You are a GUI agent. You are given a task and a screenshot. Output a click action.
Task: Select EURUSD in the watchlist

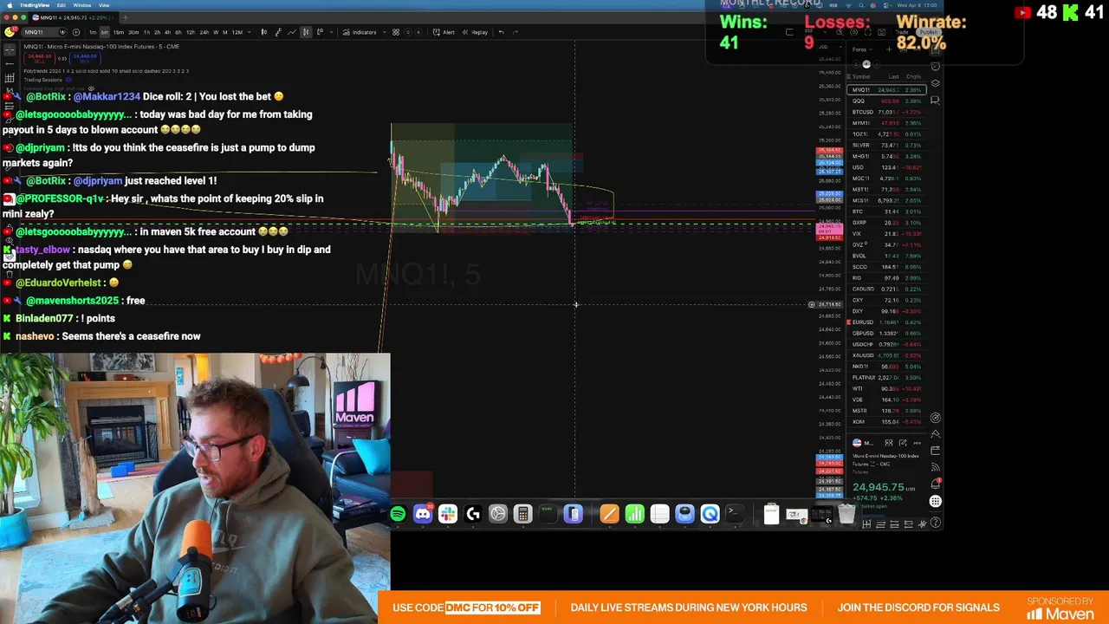click(x=886, y=322)
